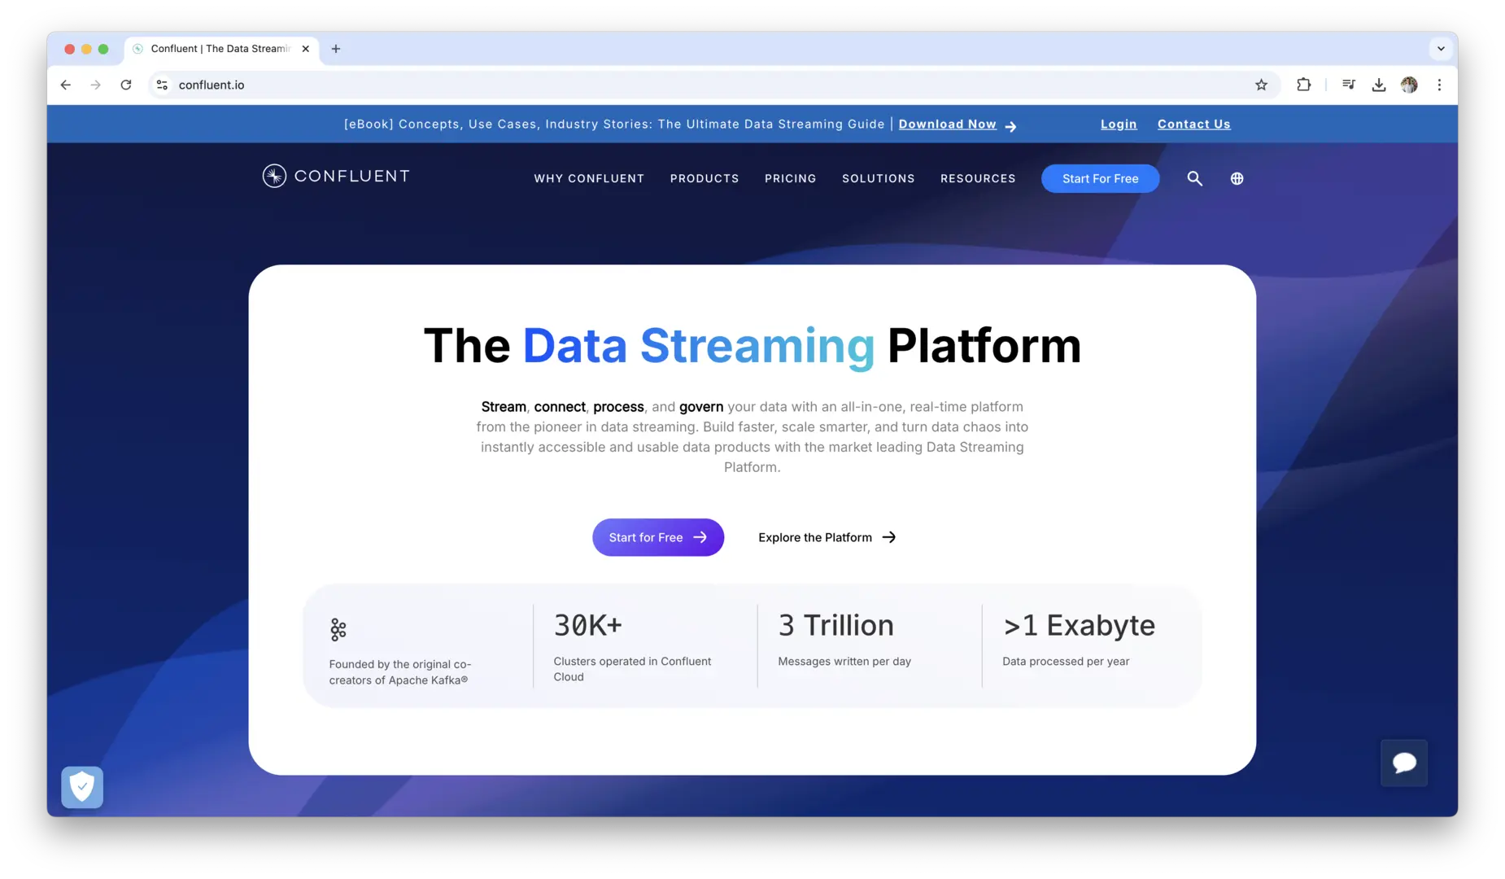
Task: Open the browser downloads icon
Action: tap(1379, 85)
